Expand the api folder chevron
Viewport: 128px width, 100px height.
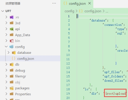tap(6, 29)
